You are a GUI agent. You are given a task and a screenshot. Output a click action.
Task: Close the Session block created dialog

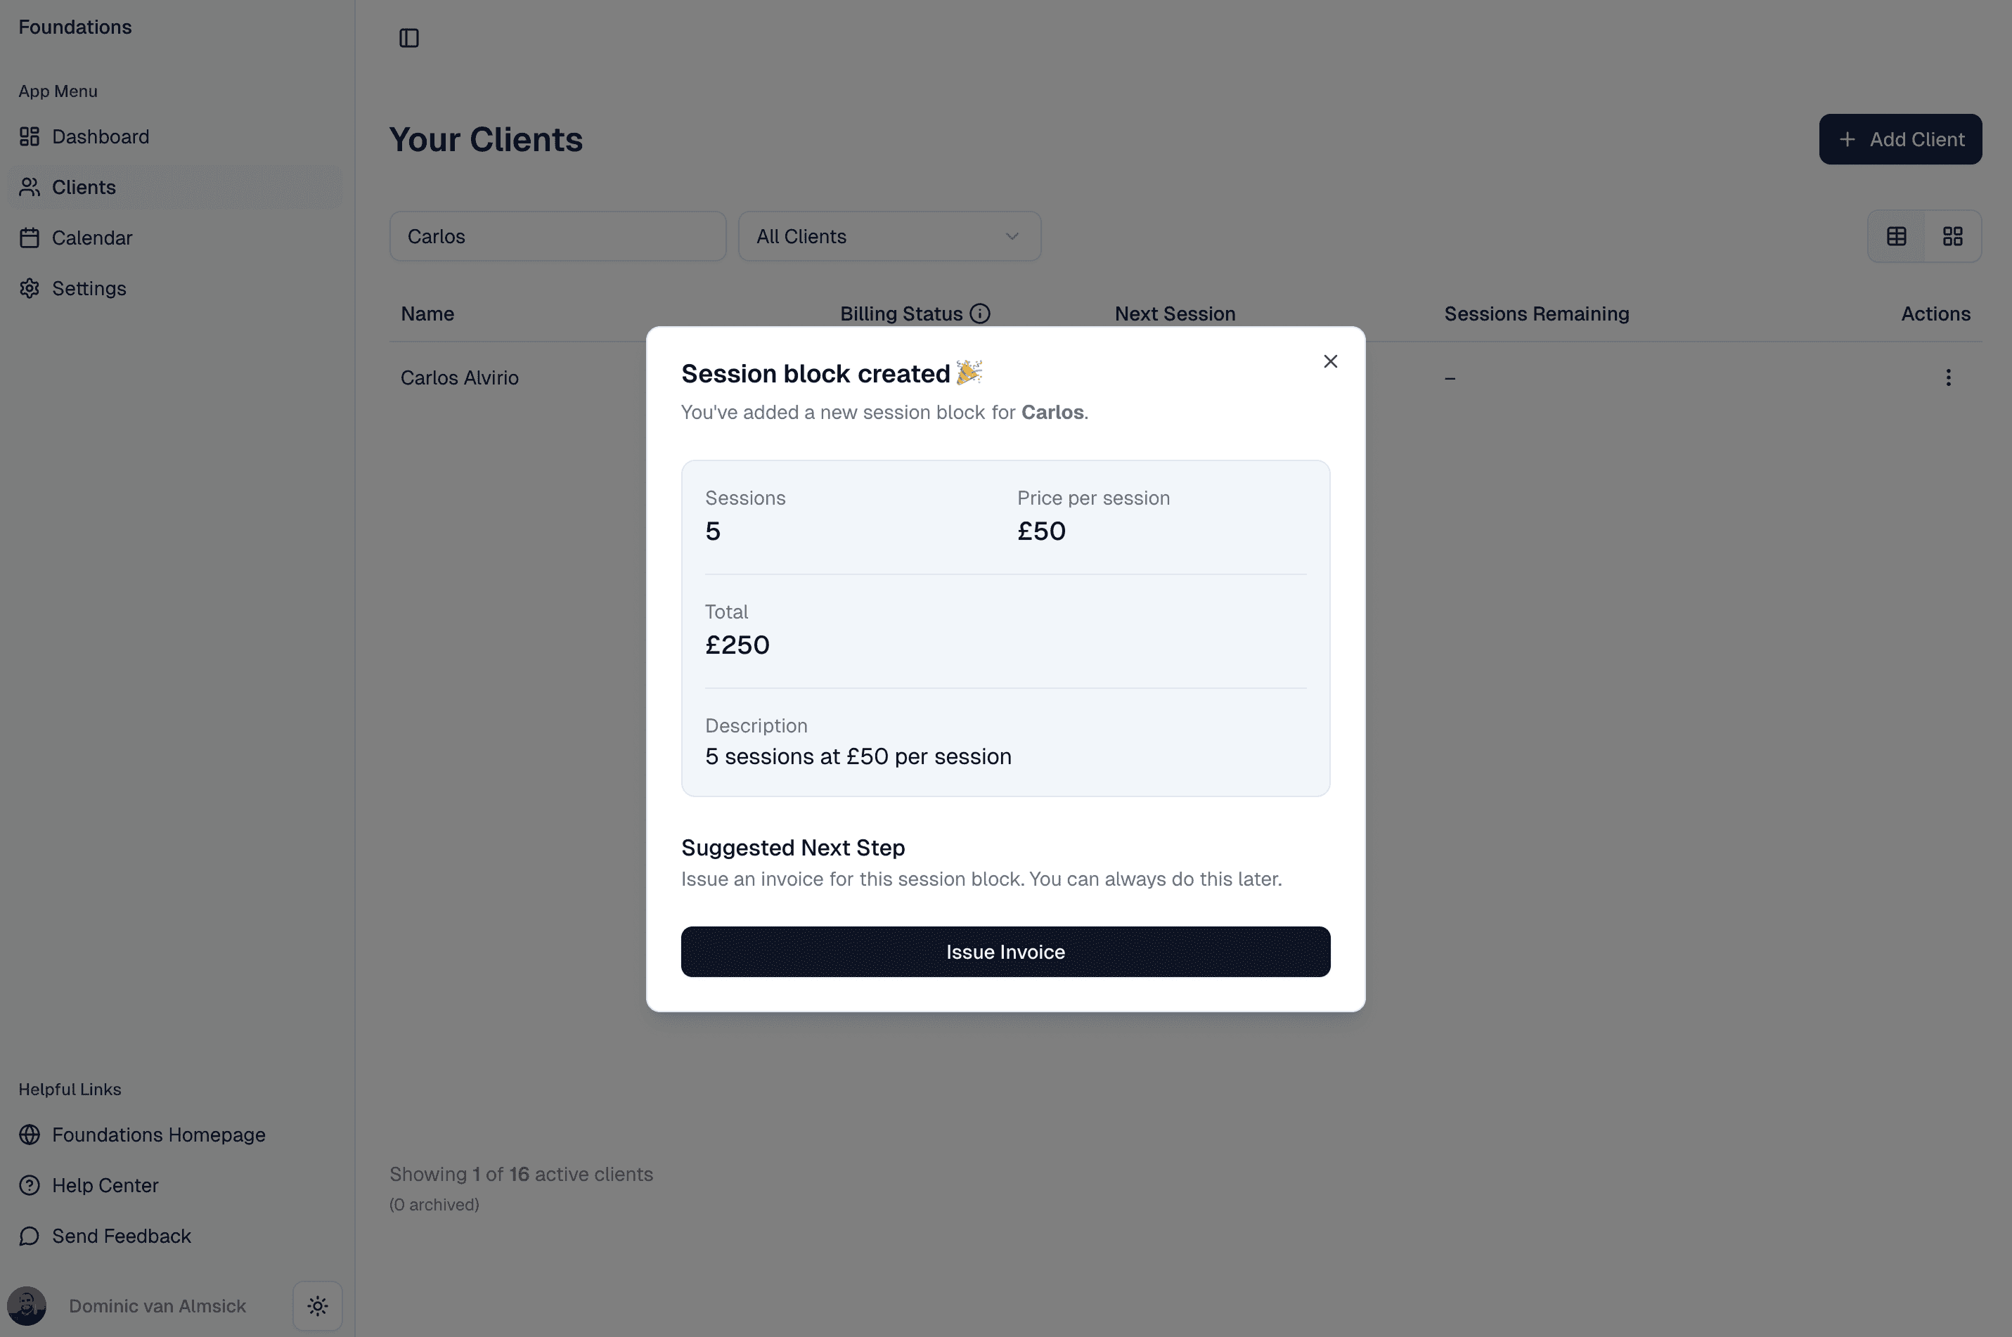pyautogui.click(x=1330, y=361)
